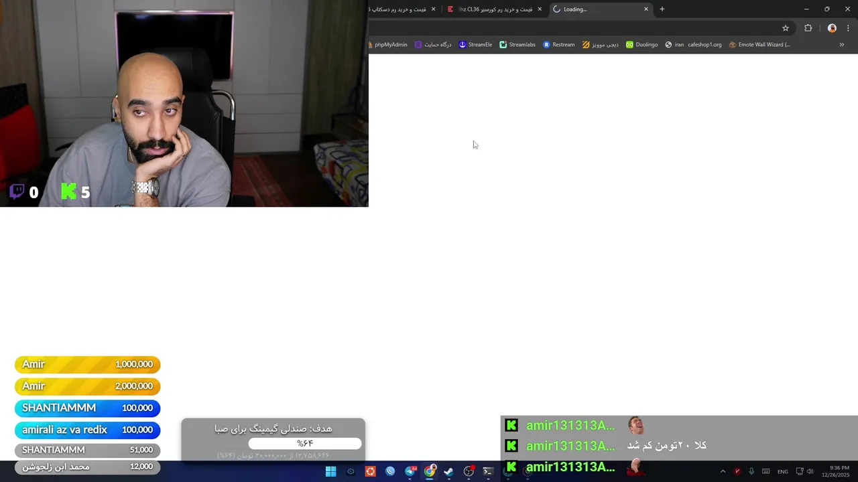Open Steam from the taskbar
The width and height of the screenshot is (858, 482).
tap(449, 471)
